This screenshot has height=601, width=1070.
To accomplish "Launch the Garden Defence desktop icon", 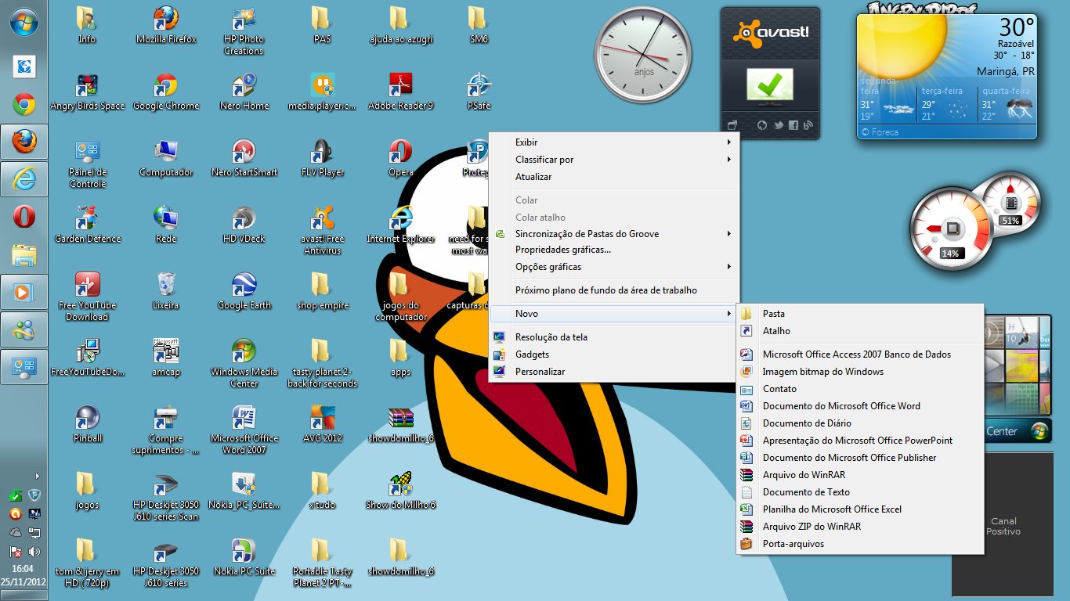I will click(x=87, y=225).
